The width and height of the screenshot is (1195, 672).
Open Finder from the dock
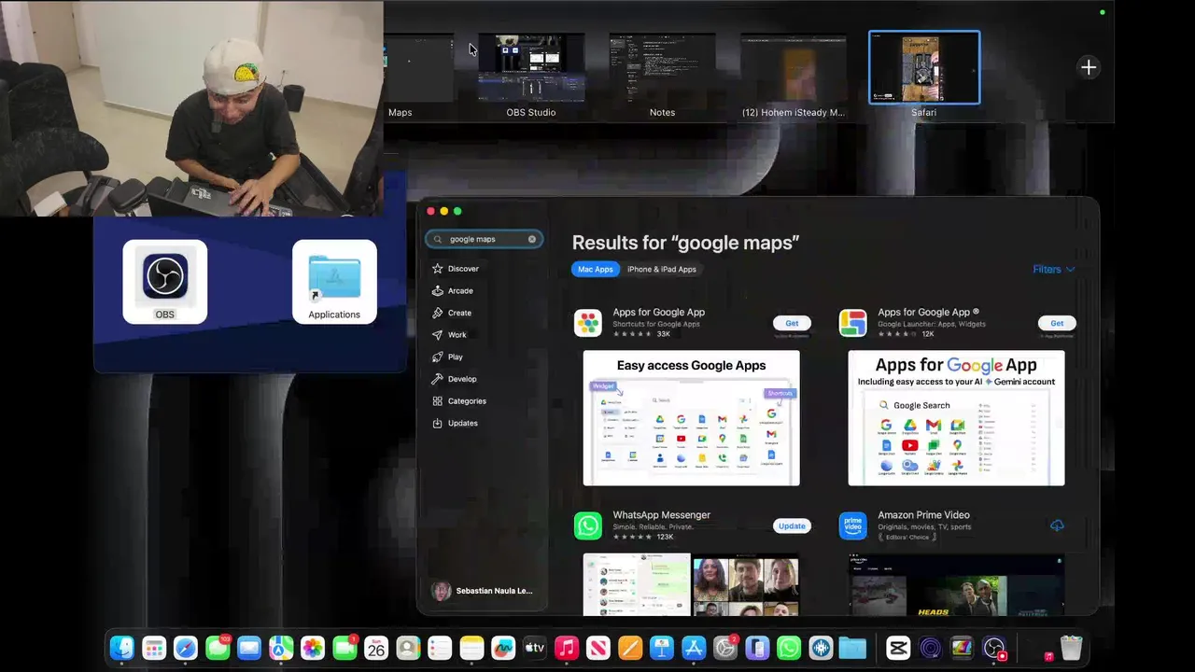(122, 648)
